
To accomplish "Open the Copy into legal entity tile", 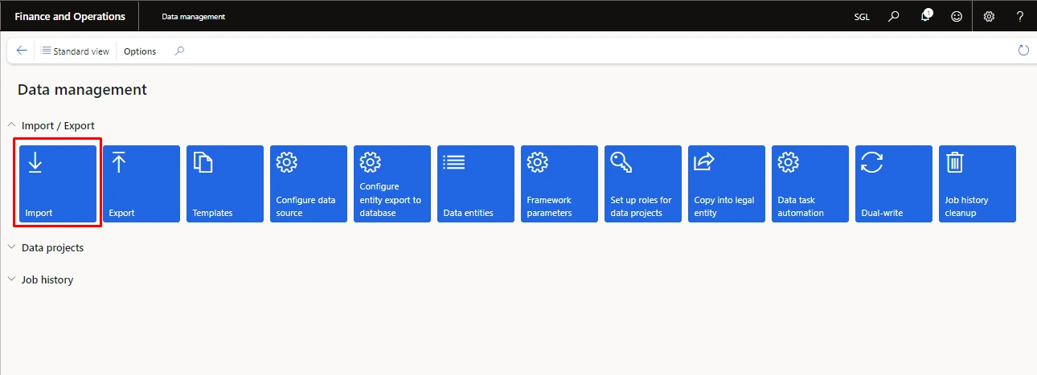I will pos(727,183).
